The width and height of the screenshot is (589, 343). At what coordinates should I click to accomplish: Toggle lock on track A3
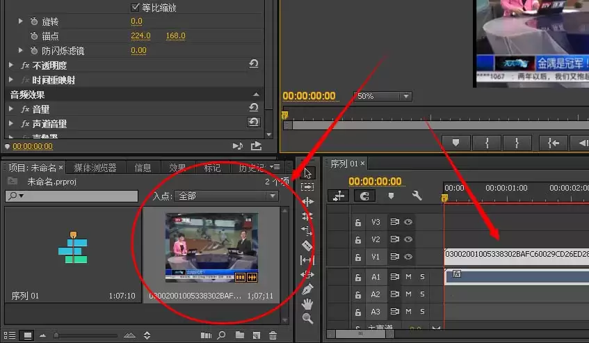pos(358,312)
